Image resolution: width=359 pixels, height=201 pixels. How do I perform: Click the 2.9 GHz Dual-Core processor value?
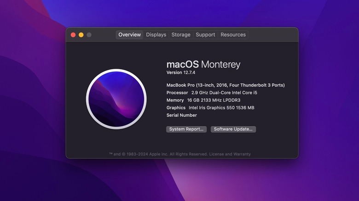coord(224,93)
